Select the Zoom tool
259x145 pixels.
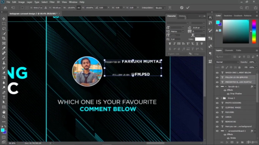[4, 117]
